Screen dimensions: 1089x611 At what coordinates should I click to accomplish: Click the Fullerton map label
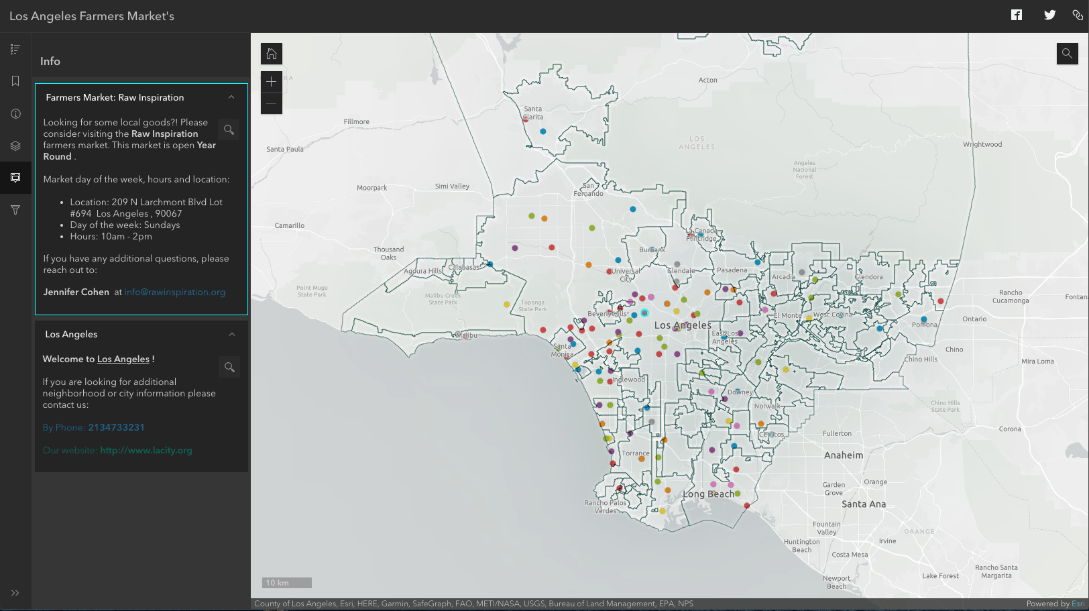838,434
